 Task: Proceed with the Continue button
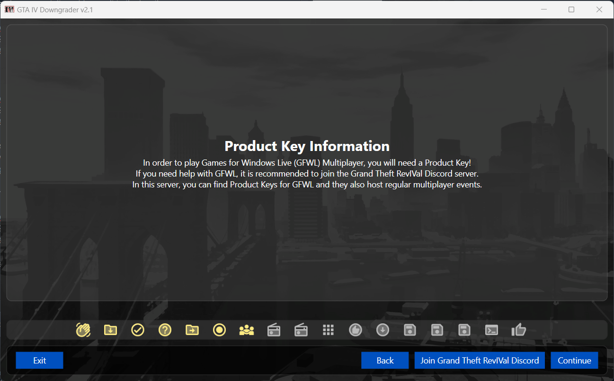[574, 360]
